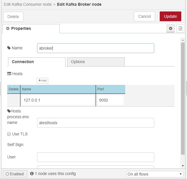187x179 pixels.
Task: Toggle the Use TLS checkbox
Action: (9, 134)
